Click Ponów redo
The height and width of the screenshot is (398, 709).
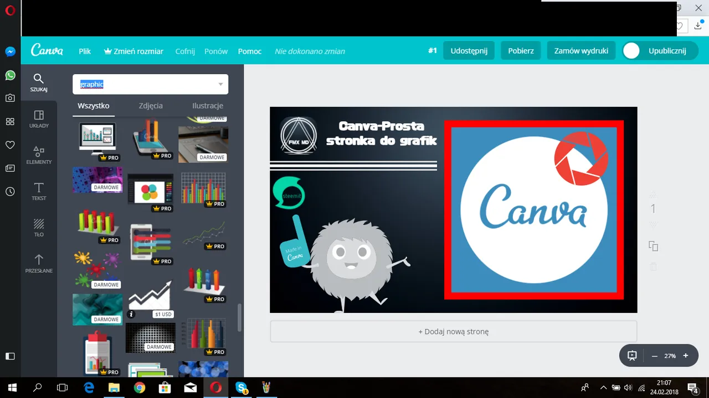coord(216,51)
